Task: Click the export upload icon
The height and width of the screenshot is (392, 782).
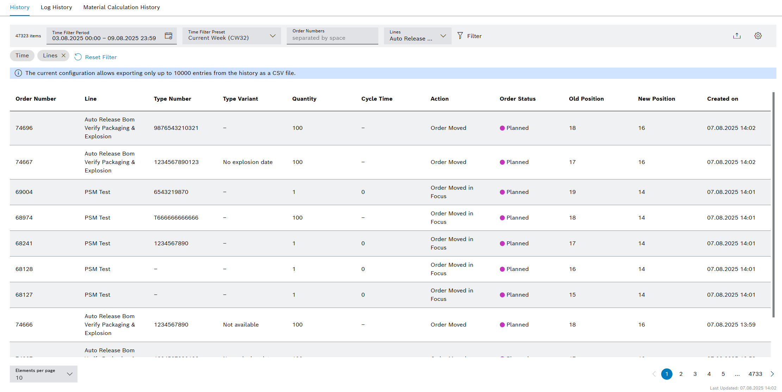Action: pos(737,36)
